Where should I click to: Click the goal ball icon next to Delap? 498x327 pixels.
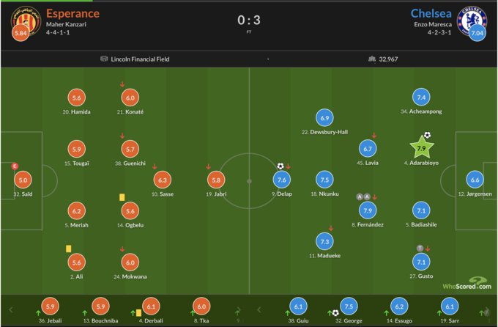(x=280, y=166)
